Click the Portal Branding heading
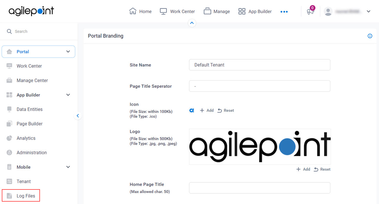The height and width of the screenshot is (204, 379). (x=106, y=36)
